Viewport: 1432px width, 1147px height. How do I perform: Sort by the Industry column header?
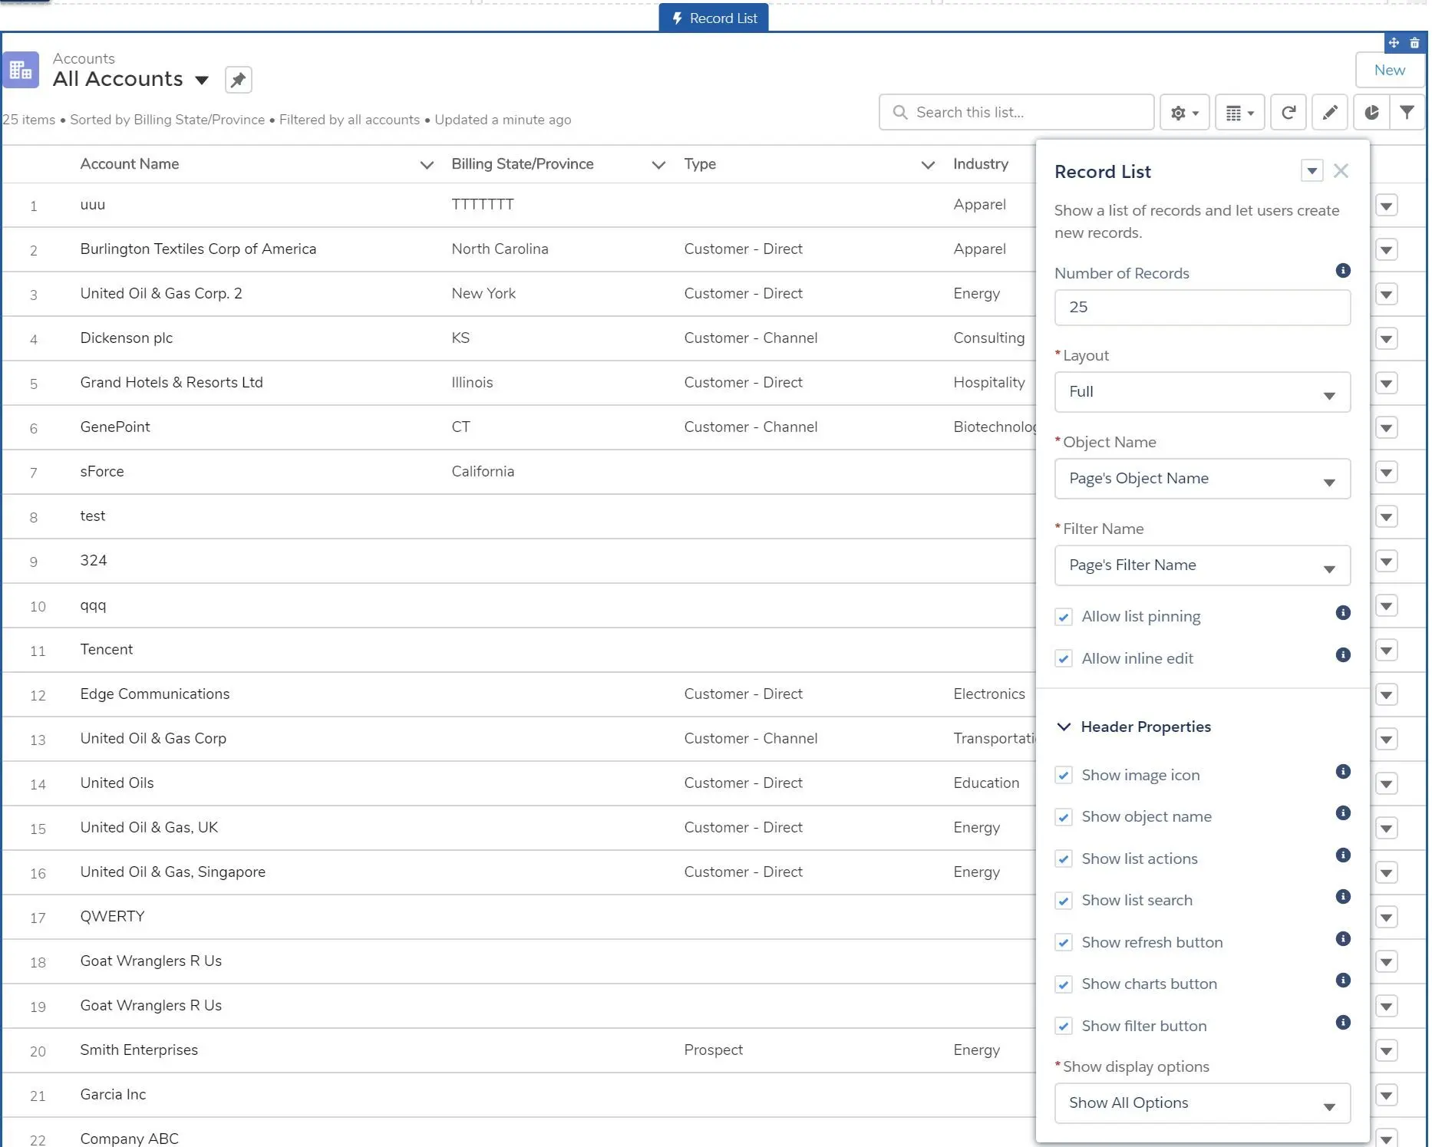point(981,164)
